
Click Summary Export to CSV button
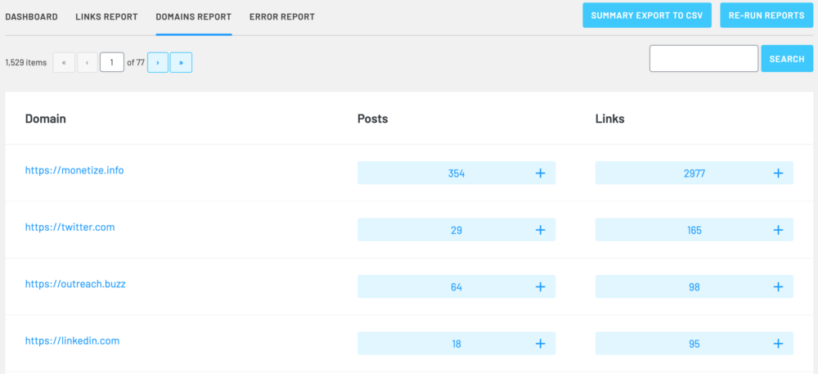coord(647,16)
